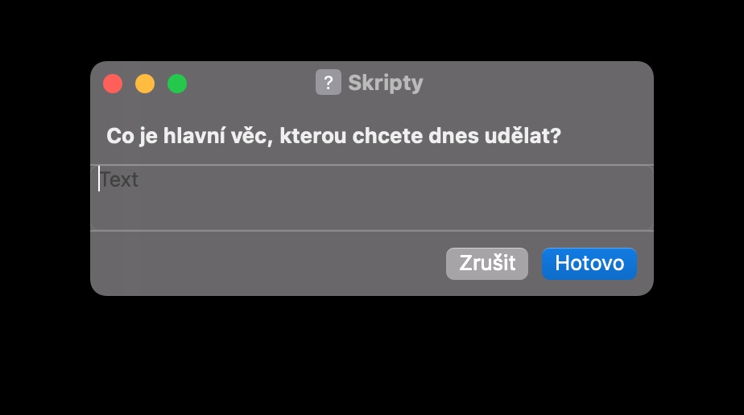Click the question mark Skripty app icon
The width and height of the screenshot is (744, 415).
tap(329, 82)
